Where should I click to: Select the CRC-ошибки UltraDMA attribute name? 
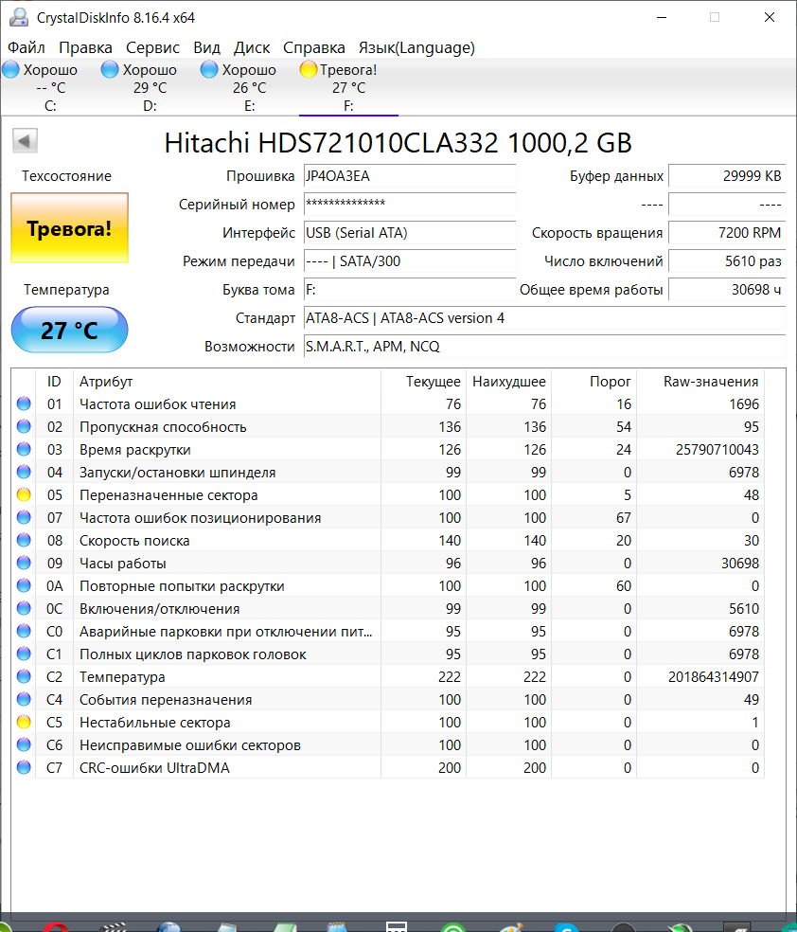coord(154,768)
